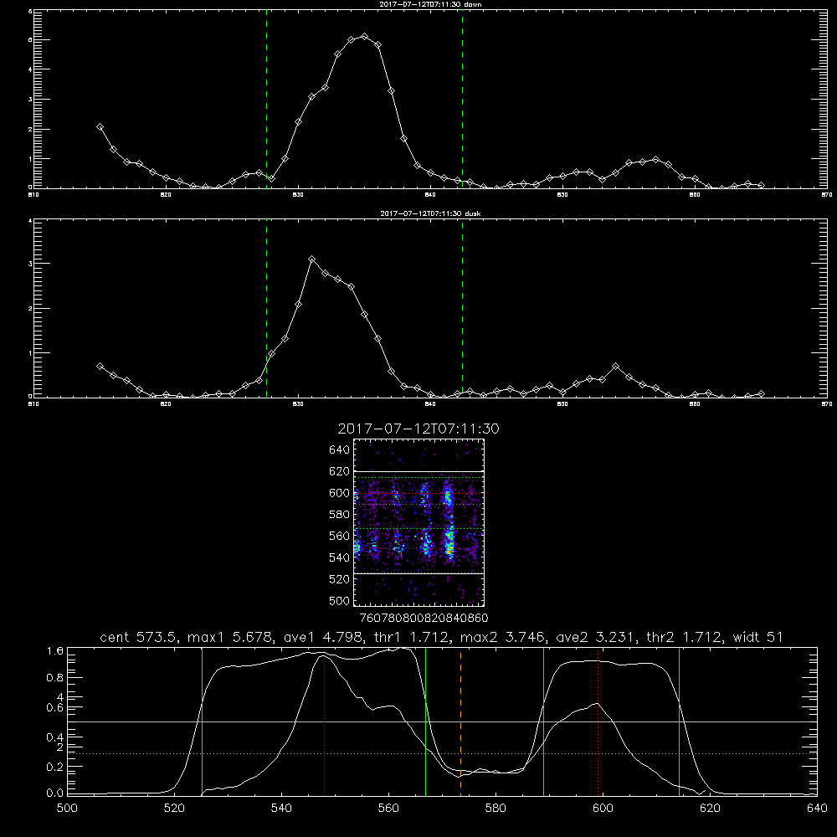Image resolution: width=837 pixels, height=837 pixels.
Task: Click the 'cent 573.5' value
Action: 137,637
